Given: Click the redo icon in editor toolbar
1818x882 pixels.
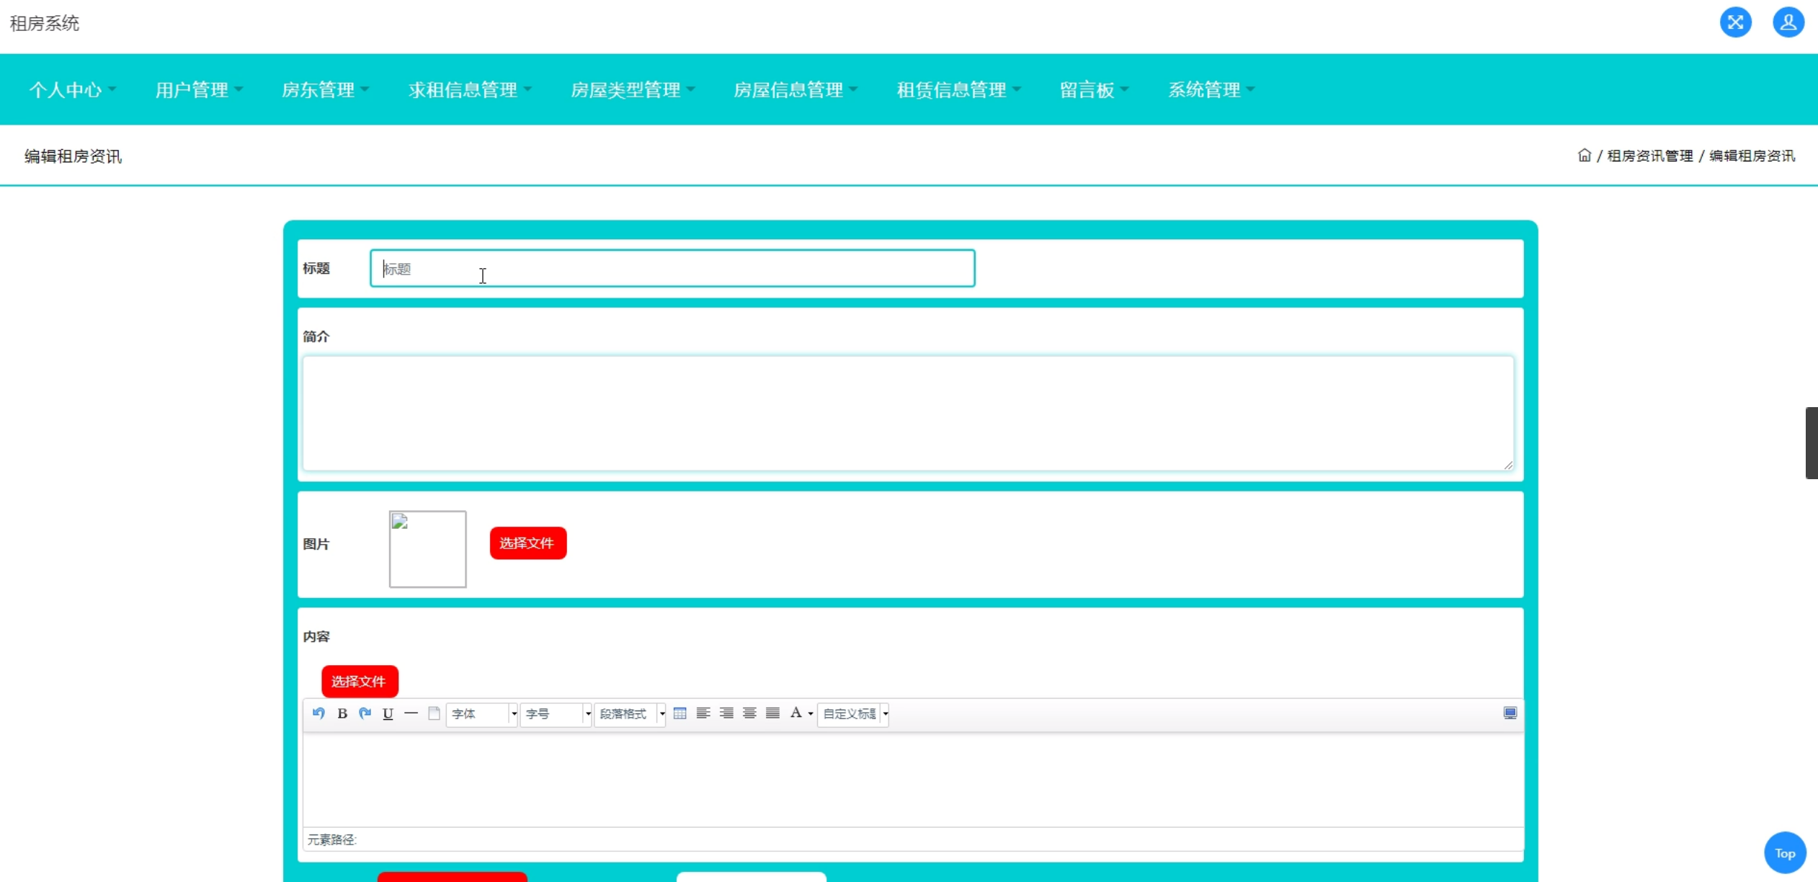Looking at the screenshot, I should pos(365,713).
